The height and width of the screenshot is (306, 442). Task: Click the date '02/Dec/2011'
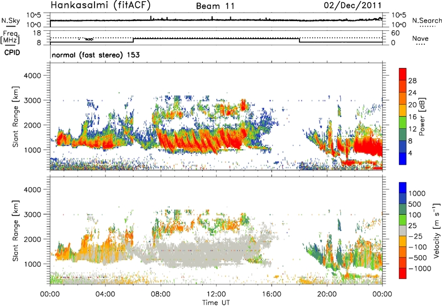pos(352,6)
